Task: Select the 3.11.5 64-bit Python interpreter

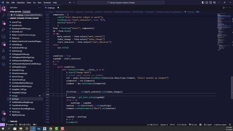Action: coord(182,124)
